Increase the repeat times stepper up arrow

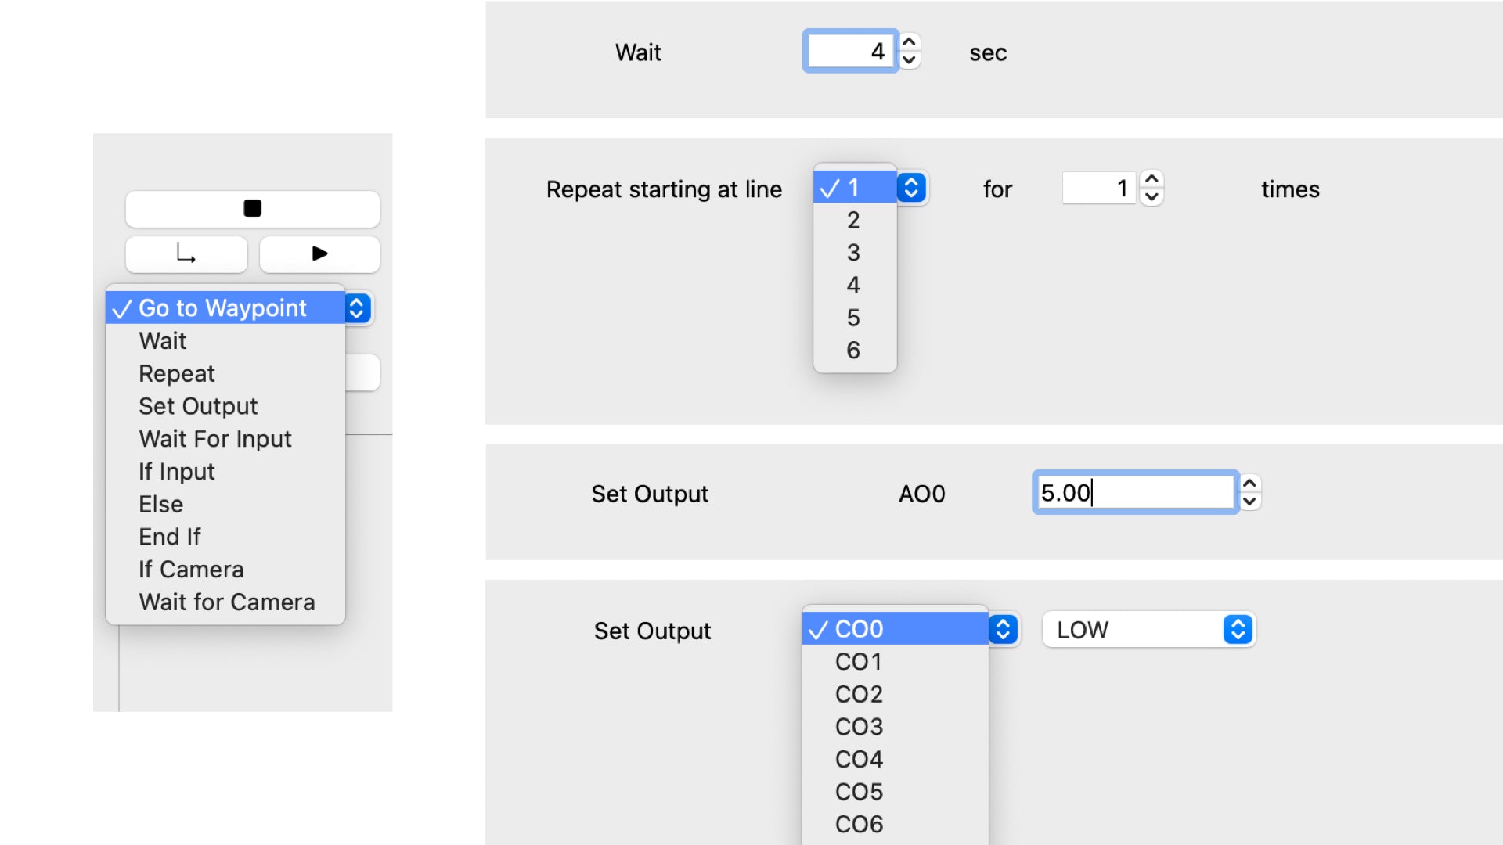[1152, 179]
